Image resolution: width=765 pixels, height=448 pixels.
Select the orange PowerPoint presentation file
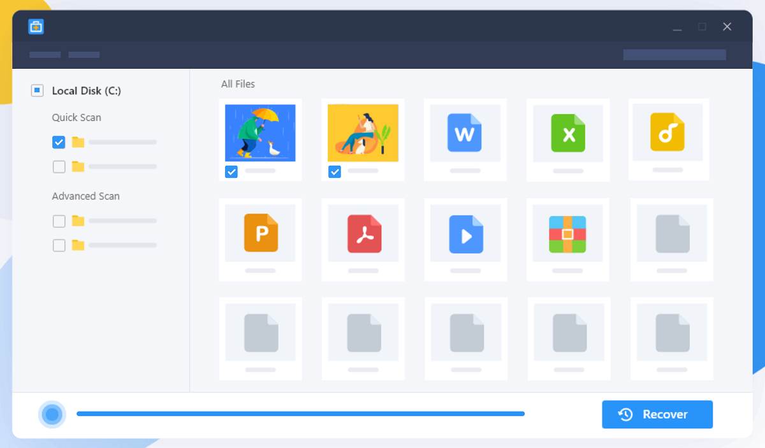click(x=261, y=233)
